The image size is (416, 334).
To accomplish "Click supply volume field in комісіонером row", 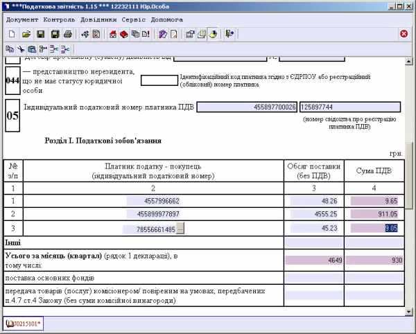I will pos(314,295).
